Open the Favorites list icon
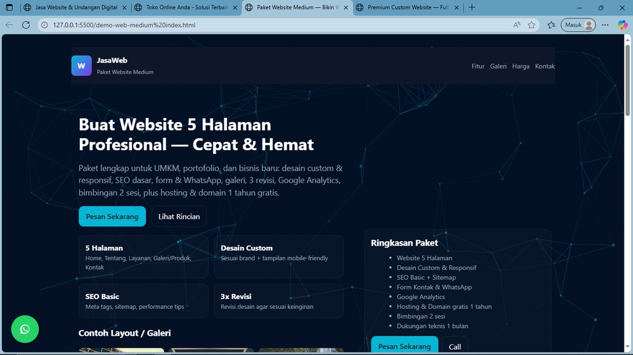633x355 pixels. click(x=551, y=25)
